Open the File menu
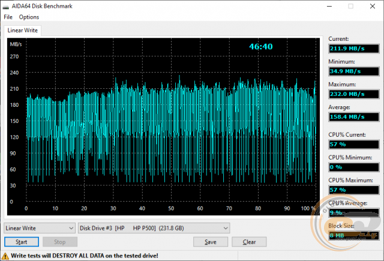384x261 pixels. pos(8,17)
